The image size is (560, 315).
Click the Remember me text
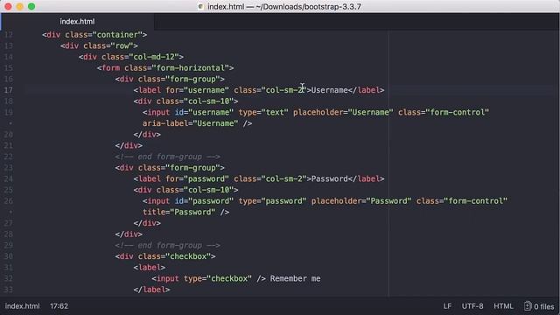296,278
